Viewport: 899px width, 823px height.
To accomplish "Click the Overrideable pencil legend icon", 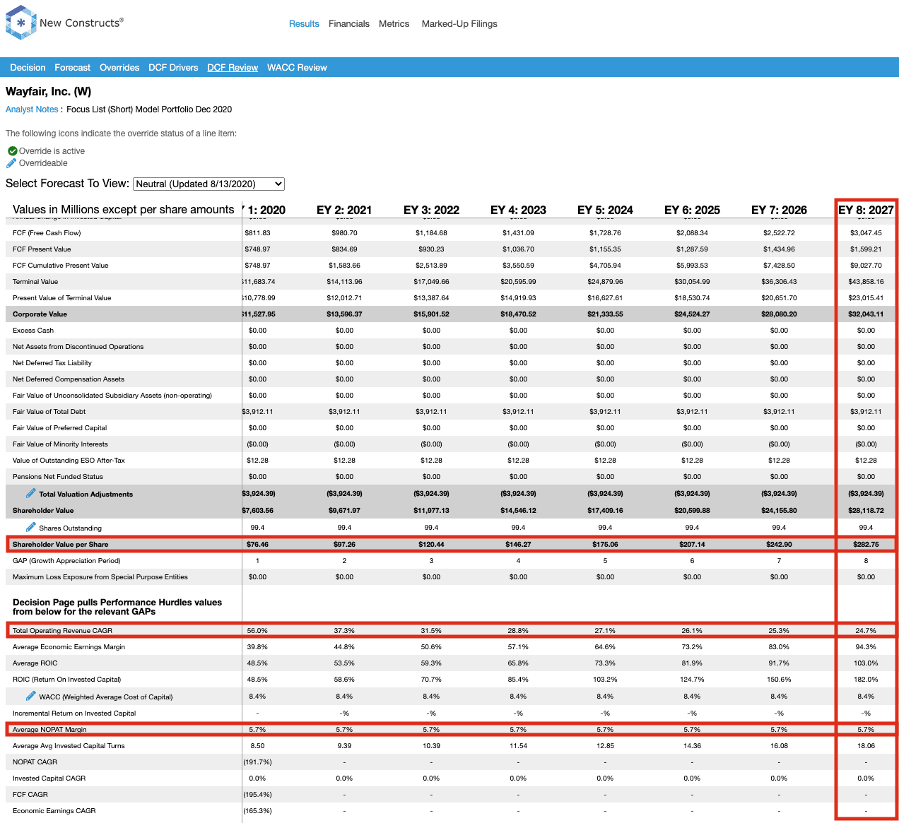I will click(11, 163).
